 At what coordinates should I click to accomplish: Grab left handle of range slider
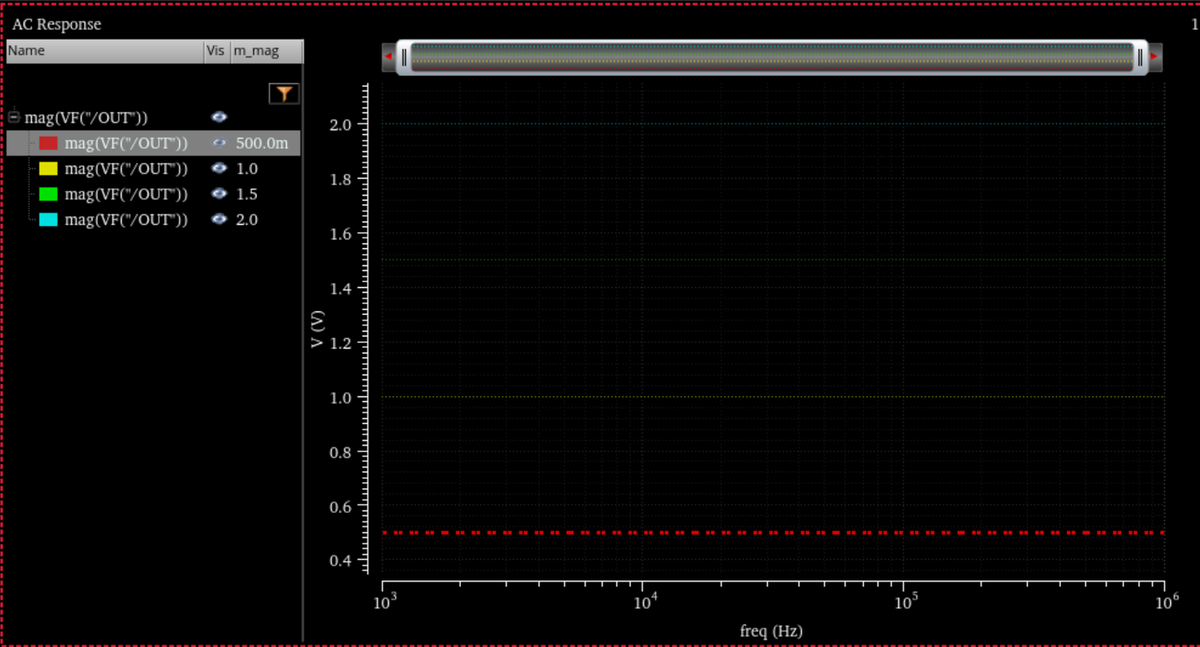[404, 57]
